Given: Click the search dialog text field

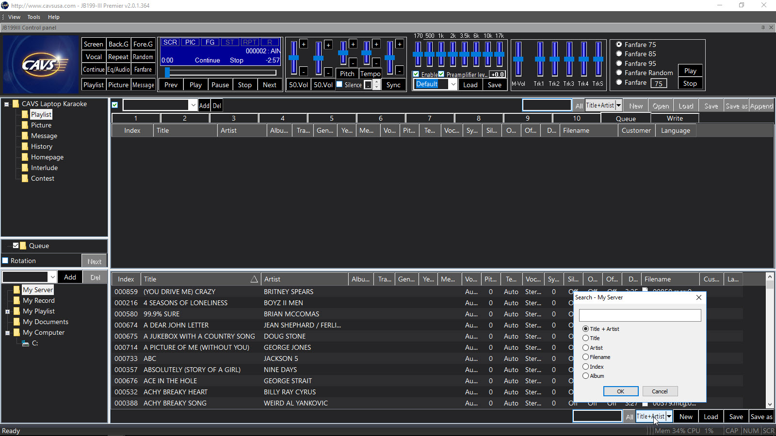Looking at the screenshot, I should coord(640,315).
